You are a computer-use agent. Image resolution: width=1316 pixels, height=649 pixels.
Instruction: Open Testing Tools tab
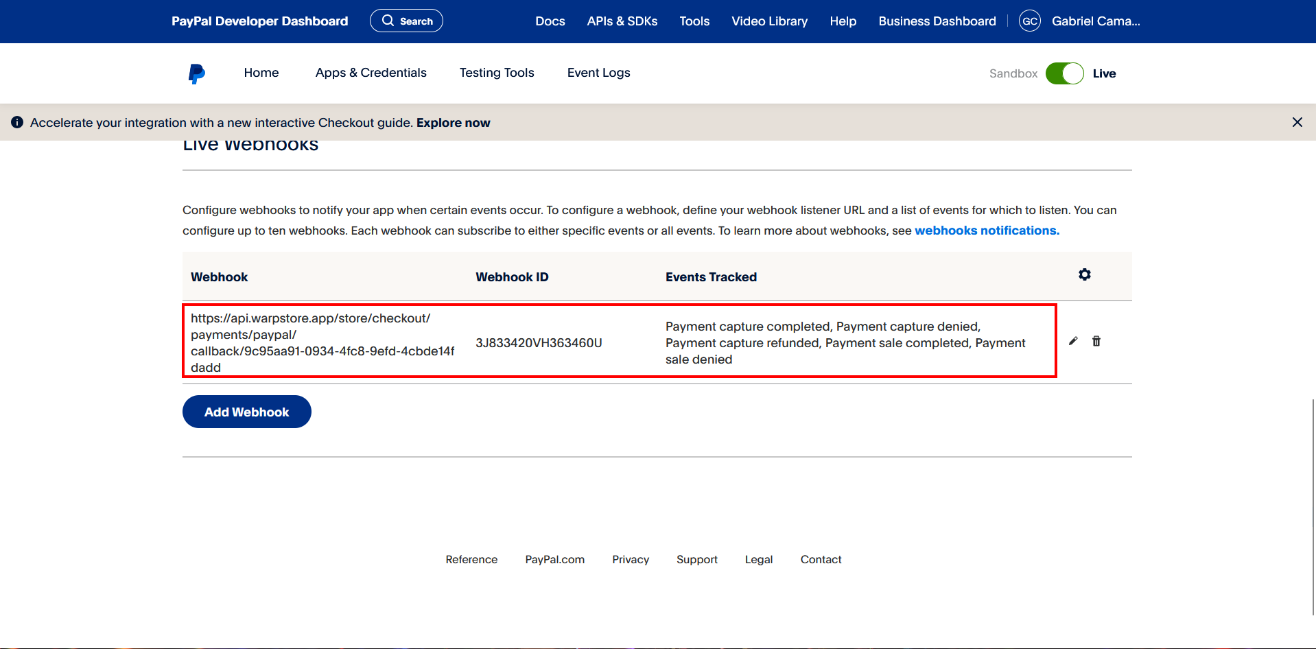tap(497, 73)
